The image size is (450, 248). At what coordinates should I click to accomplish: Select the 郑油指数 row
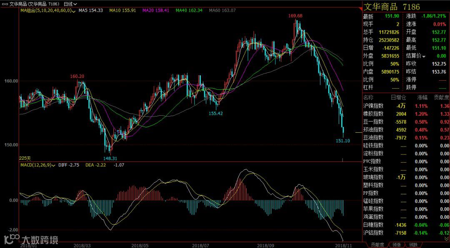tap(406, 129)
